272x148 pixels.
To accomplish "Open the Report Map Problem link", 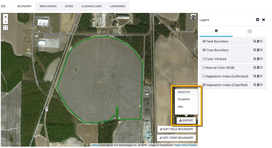I will pyautogui.click(x=186, y=145).
